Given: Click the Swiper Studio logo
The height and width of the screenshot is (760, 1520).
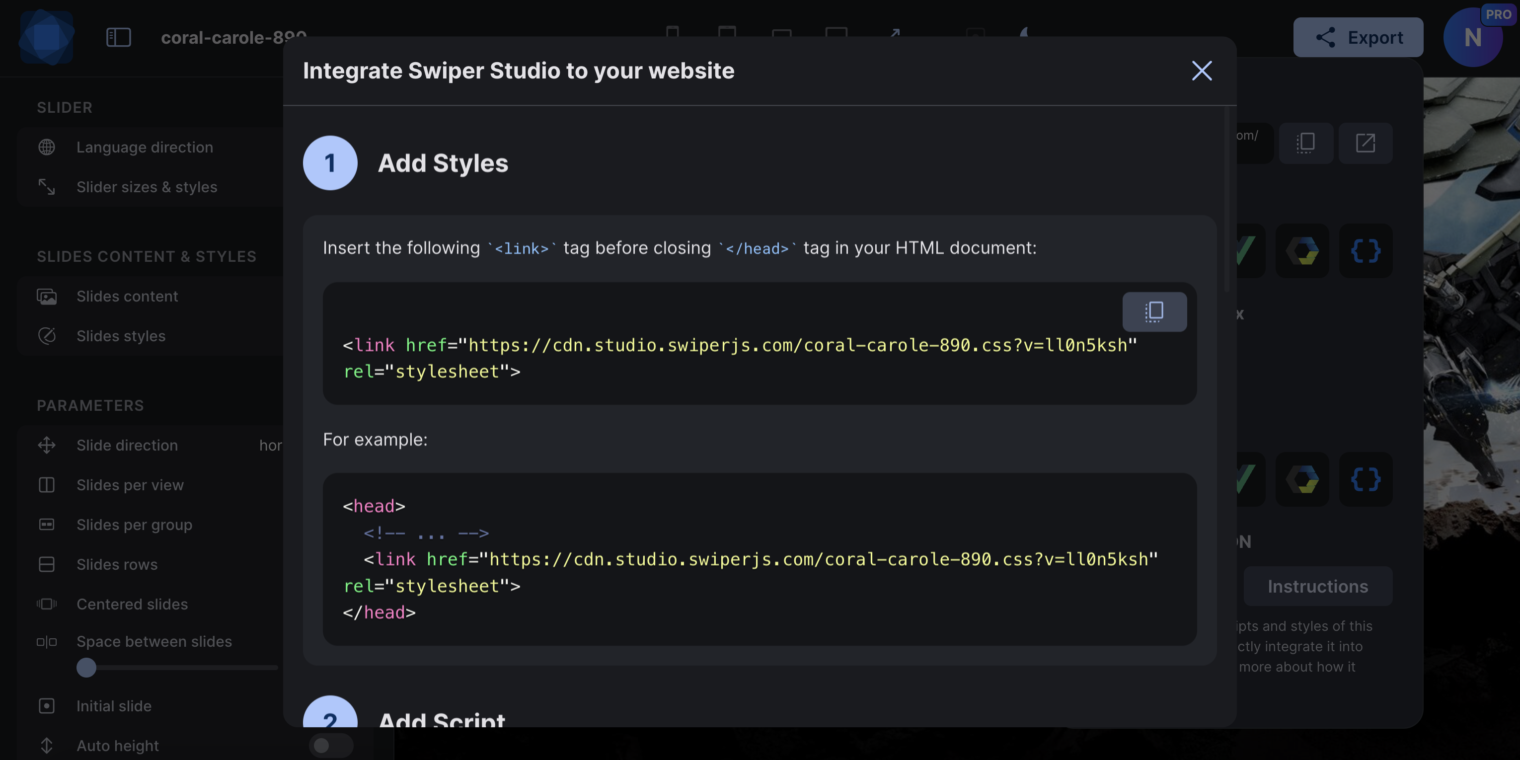Looking at the screenshot, I should [x=47, y=37].
